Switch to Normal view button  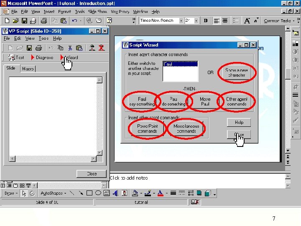point(3,185)
